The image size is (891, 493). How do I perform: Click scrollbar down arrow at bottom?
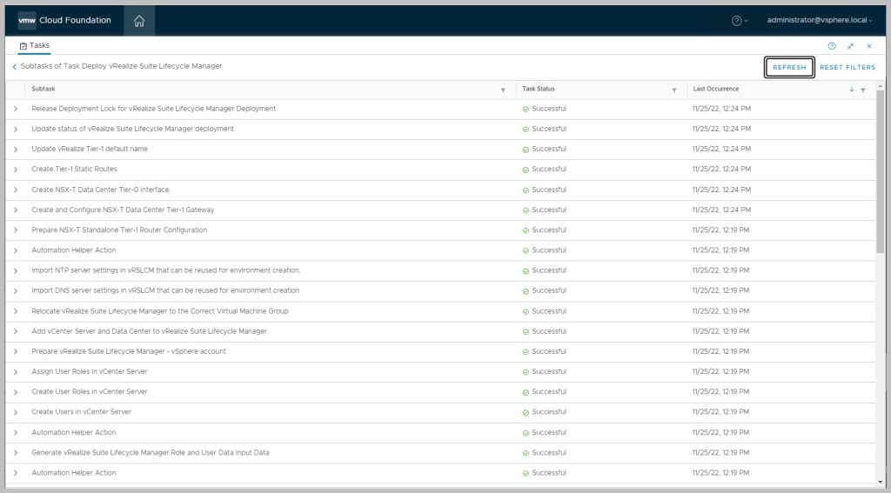[x=881, y=483]
